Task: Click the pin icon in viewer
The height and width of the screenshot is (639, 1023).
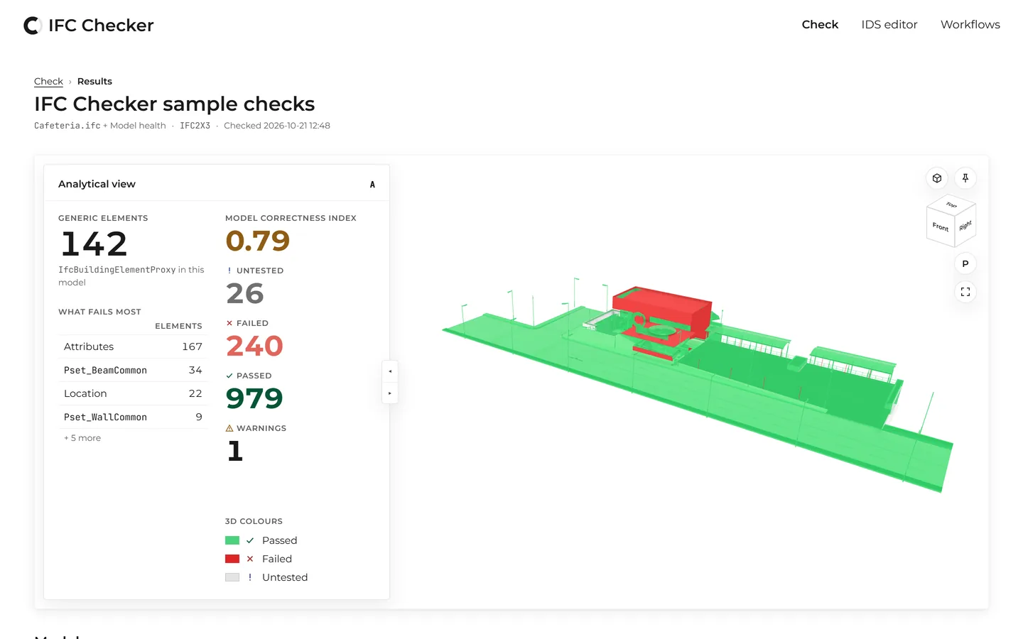Action: [x=965, y=178]
